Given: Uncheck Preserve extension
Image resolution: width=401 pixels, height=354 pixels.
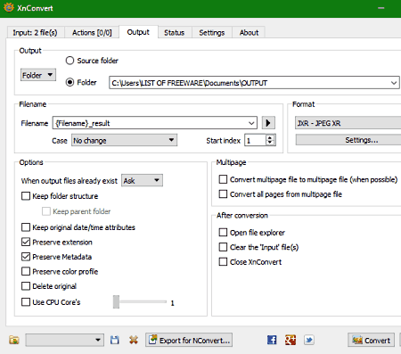Looking at the screenshot, I should (x=26, y=242).
